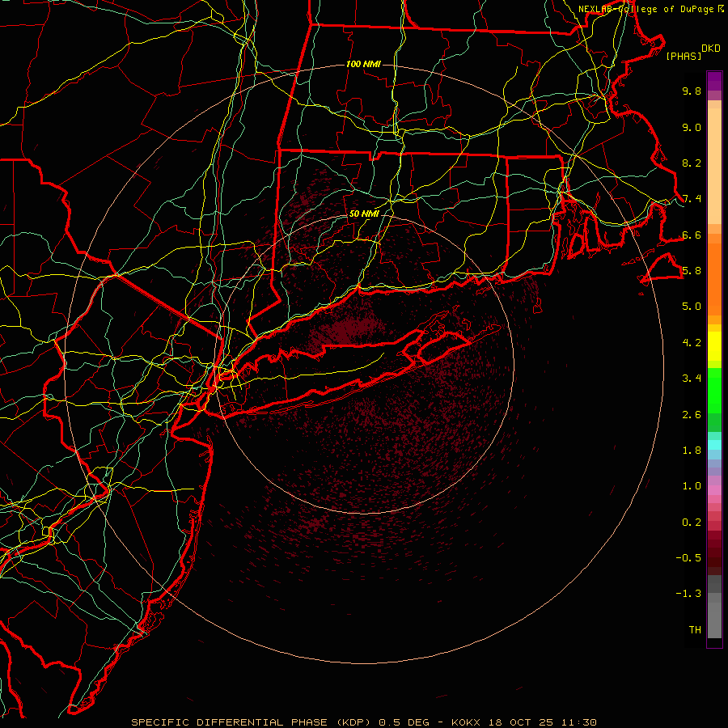The image size is (728, 728).
Task: Pick the bright green band in the legend
Action: (714, 389)
